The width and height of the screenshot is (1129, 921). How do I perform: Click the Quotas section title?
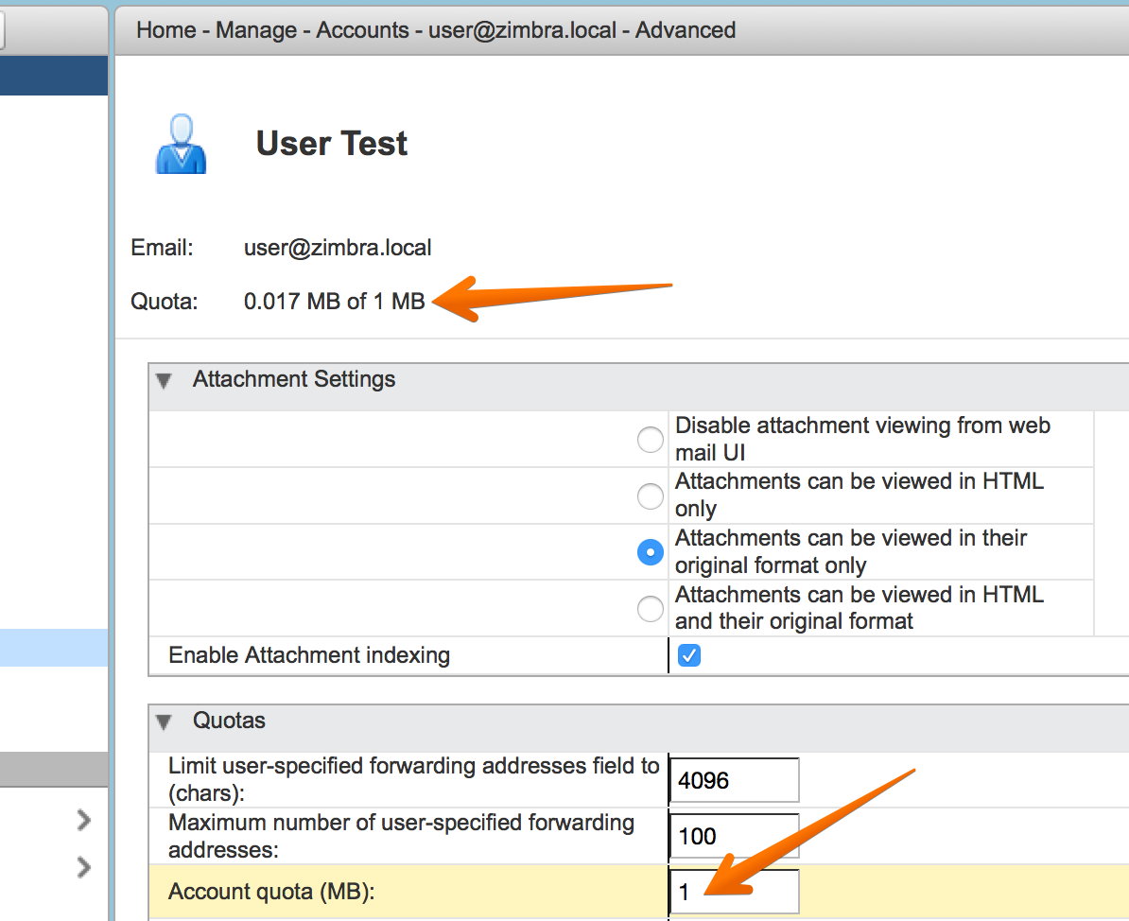click(229, 721)
